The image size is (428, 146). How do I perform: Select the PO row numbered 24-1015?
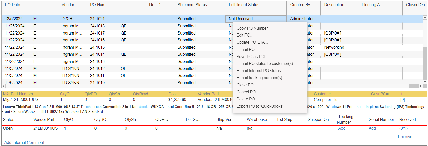pyautogui.click(x=97, y=47)
